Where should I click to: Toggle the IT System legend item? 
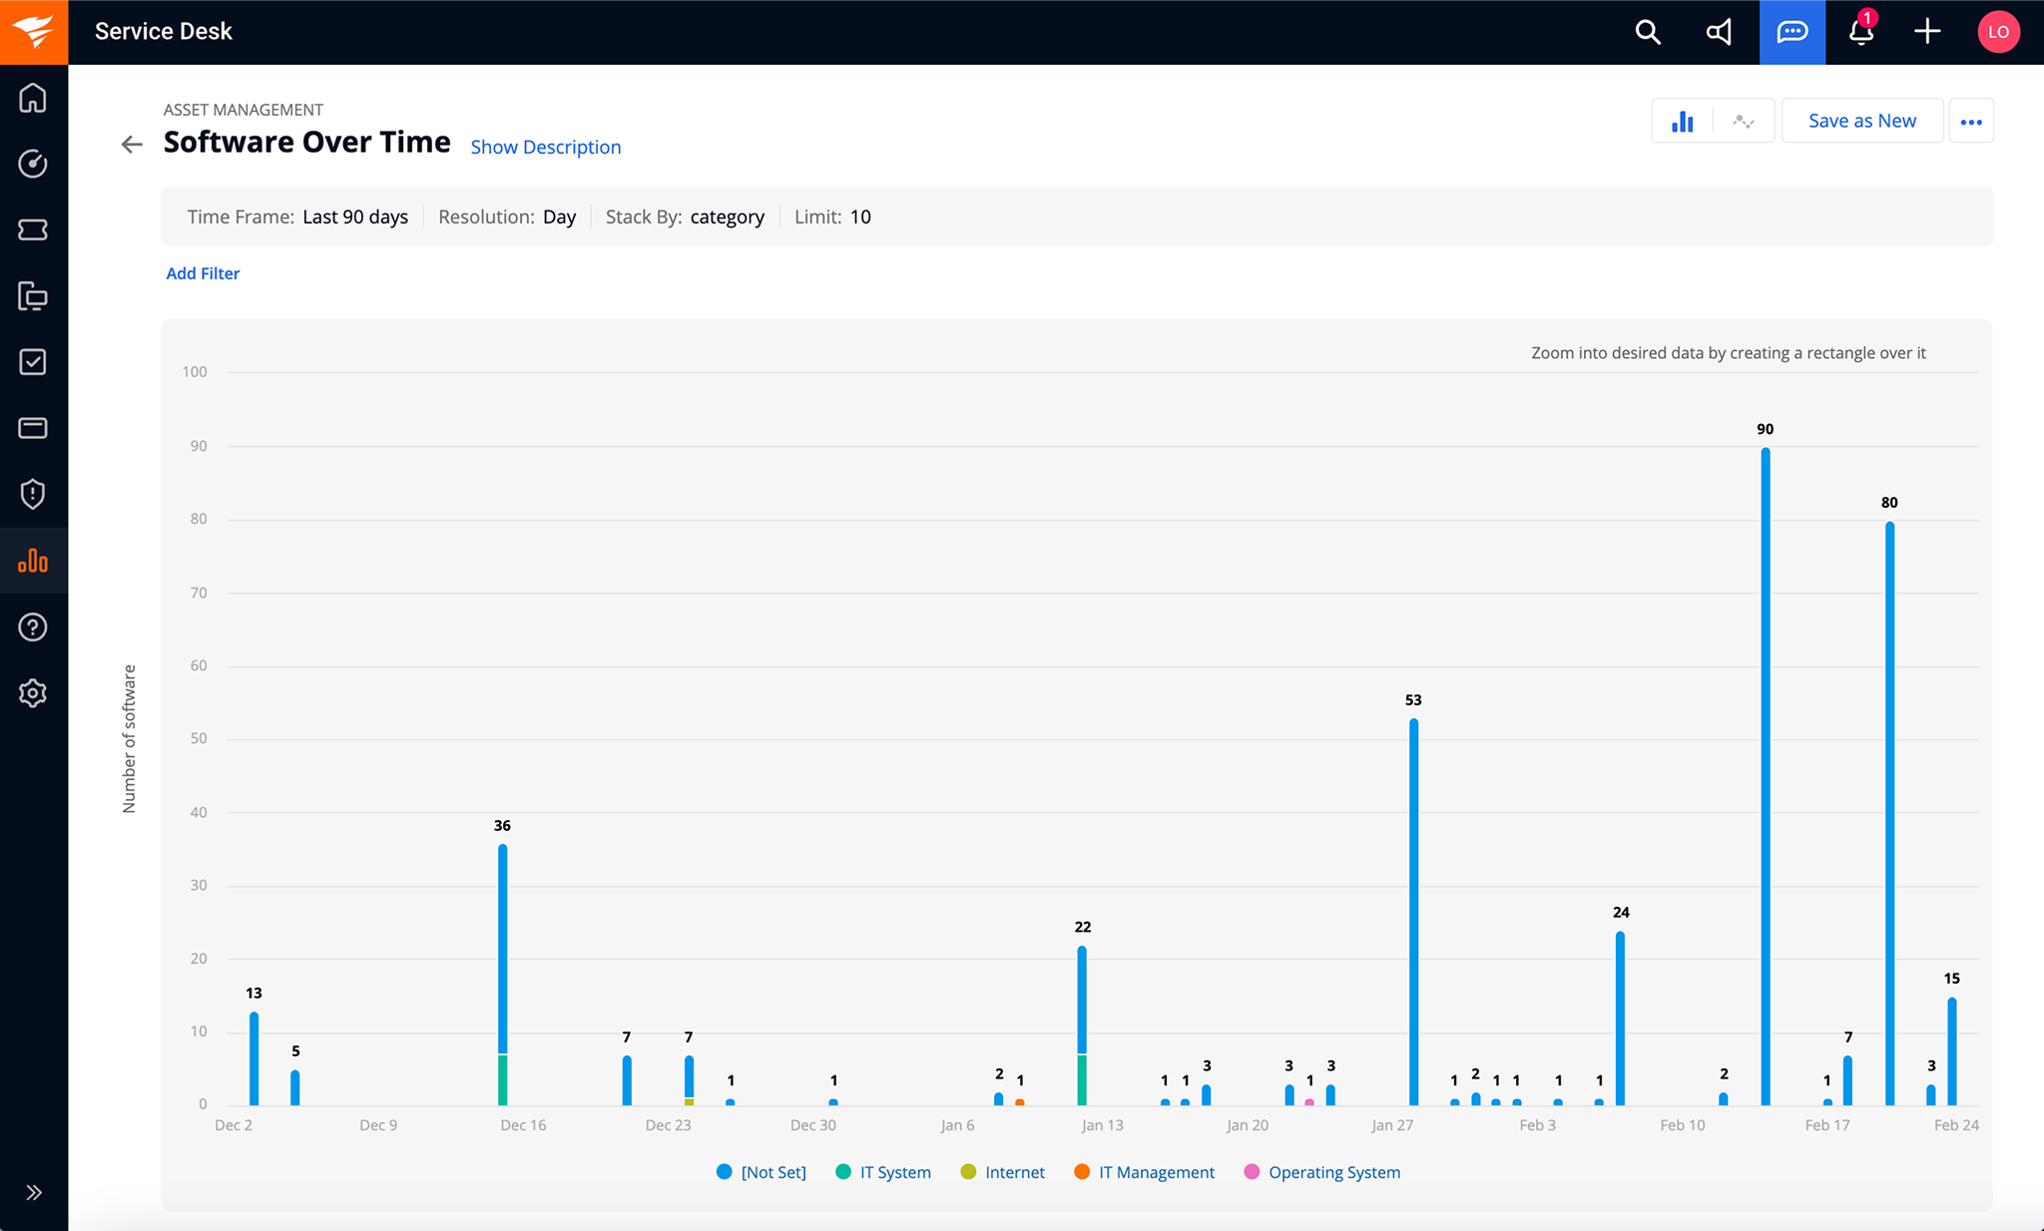point(882,1171)
